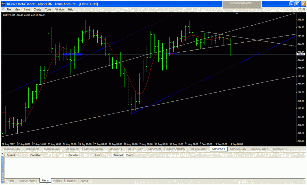Switch to the GBPUSD,H4 chart tab
The height and width of the screenshot is (185, 307).
coord(72,149)
